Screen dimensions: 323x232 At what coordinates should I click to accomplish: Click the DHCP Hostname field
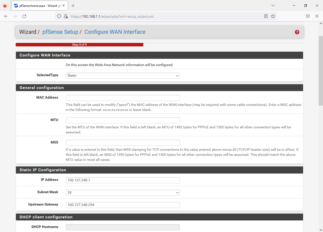pos(123,227)
